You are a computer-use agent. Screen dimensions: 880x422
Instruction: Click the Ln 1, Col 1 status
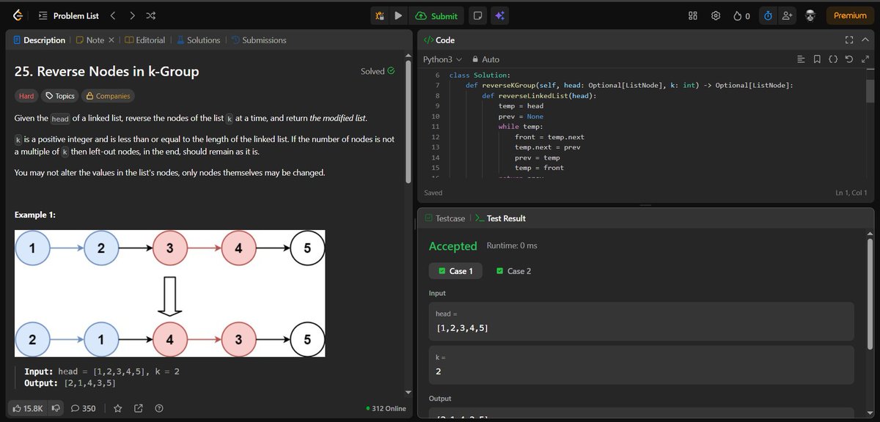(851, 193)
